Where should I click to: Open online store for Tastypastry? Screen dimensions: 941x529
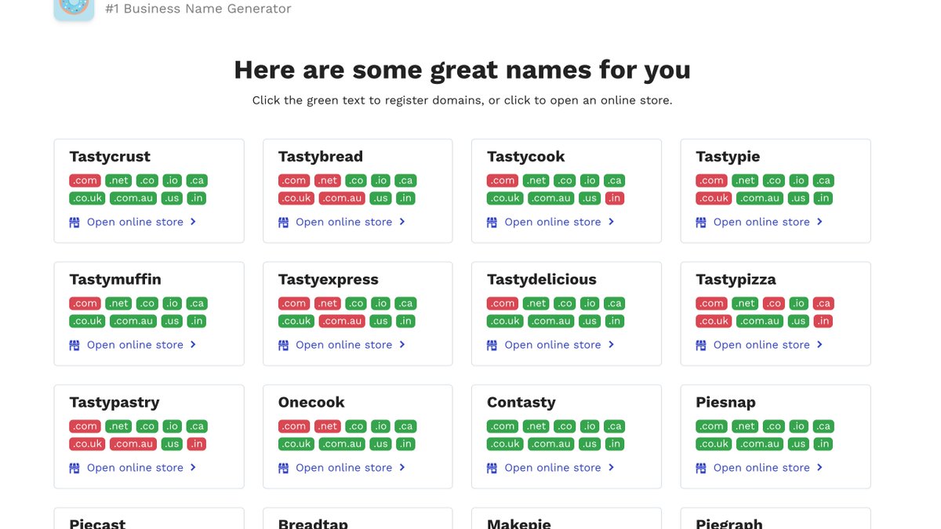[x=133, y=468]
